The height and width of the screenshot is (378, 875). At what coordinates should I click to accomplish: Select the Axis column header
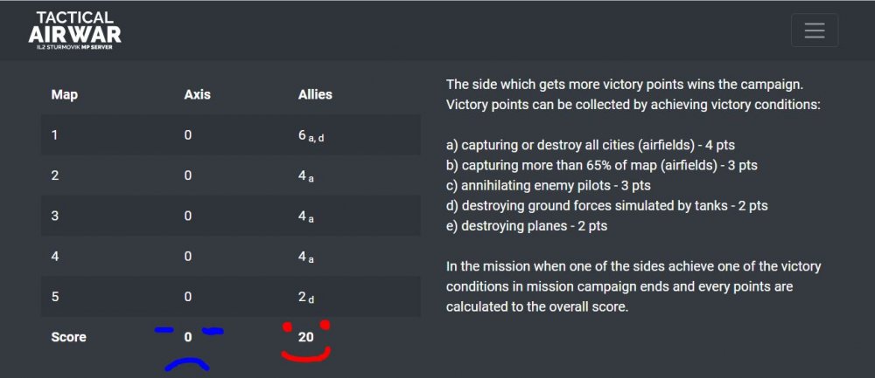pos(197,94)
